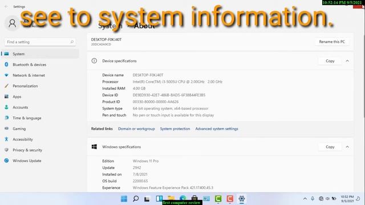Open the System category in the sidebar
This screenshot has width=365, height=205.
[x=40, y=54]
